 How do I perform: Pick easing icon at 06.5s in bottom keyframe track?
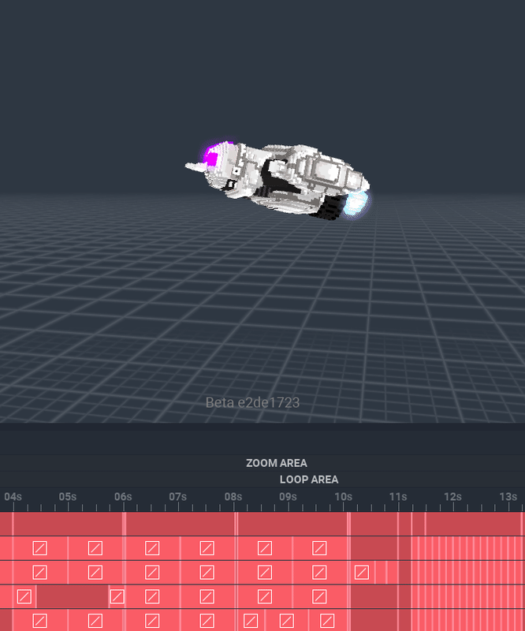[152, 621]
